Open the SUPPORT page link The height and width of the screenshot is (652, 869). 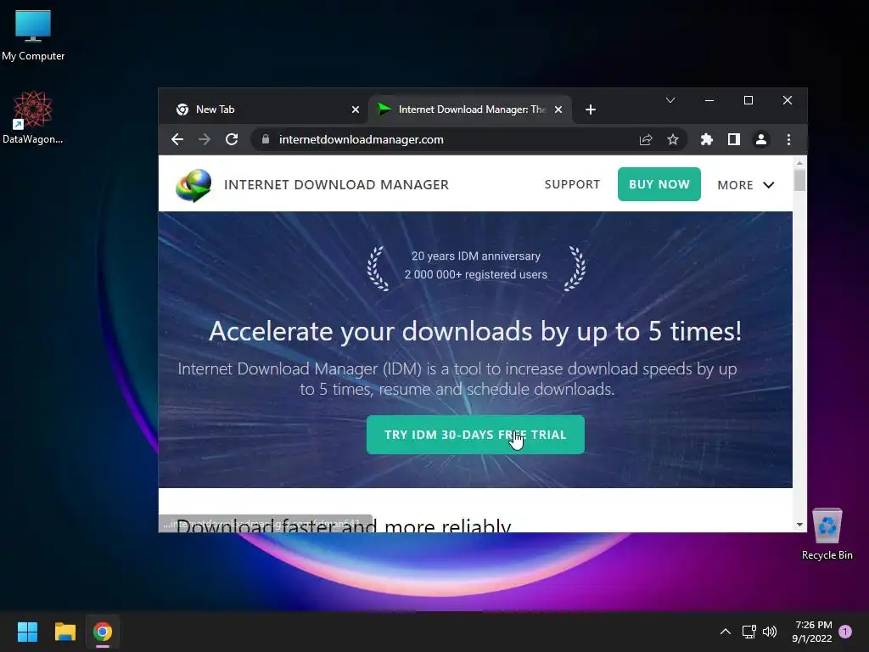572,184
